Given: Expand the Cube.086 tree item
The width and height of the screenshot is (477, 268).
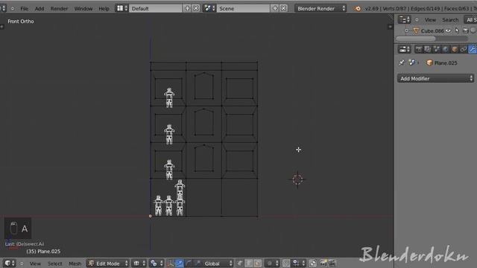Looking at the screenshot, I should tap(406, 31).
